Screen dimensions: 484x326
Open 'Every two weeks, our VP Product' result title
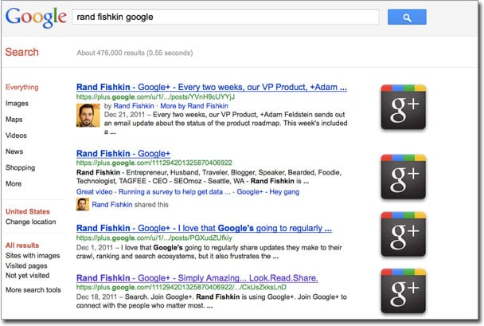212,87
